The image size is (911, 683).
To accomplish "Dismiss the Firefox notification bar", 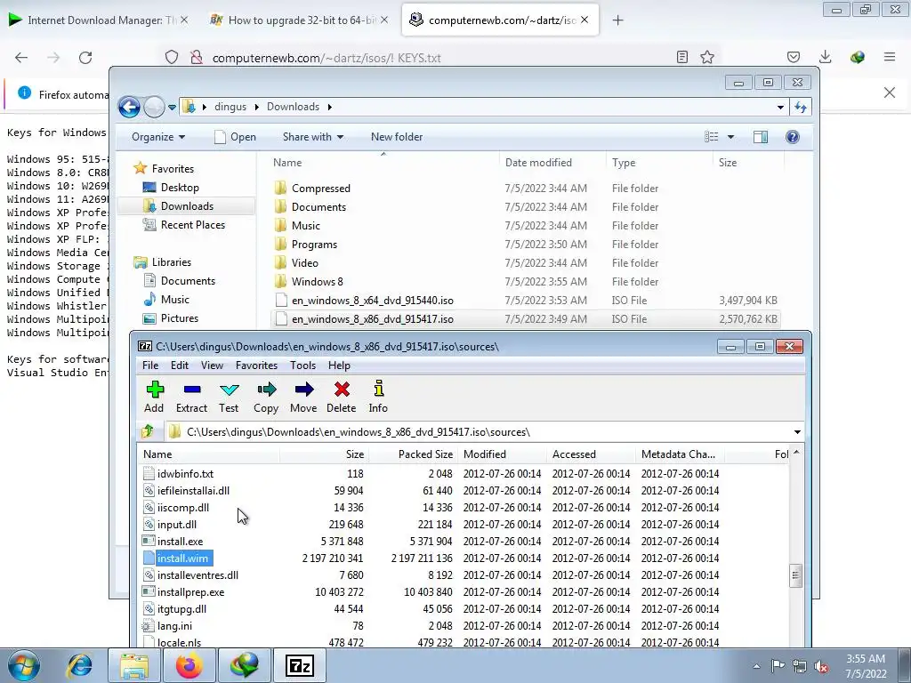I will pyautogui.click(x=890, y=92).
